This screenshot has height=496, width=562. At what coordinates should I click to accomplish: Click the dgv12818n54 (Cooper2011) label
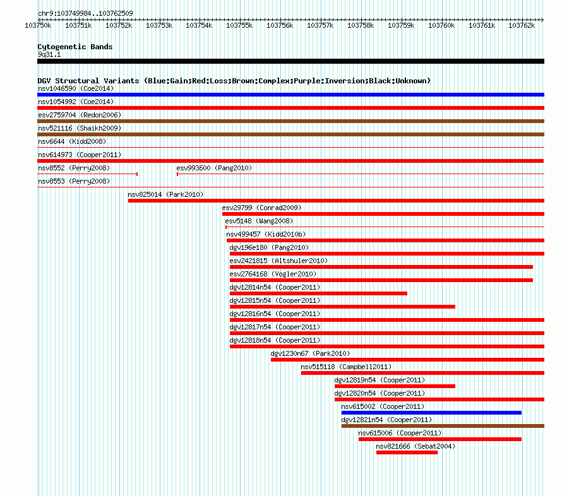[x=275, y=340]
